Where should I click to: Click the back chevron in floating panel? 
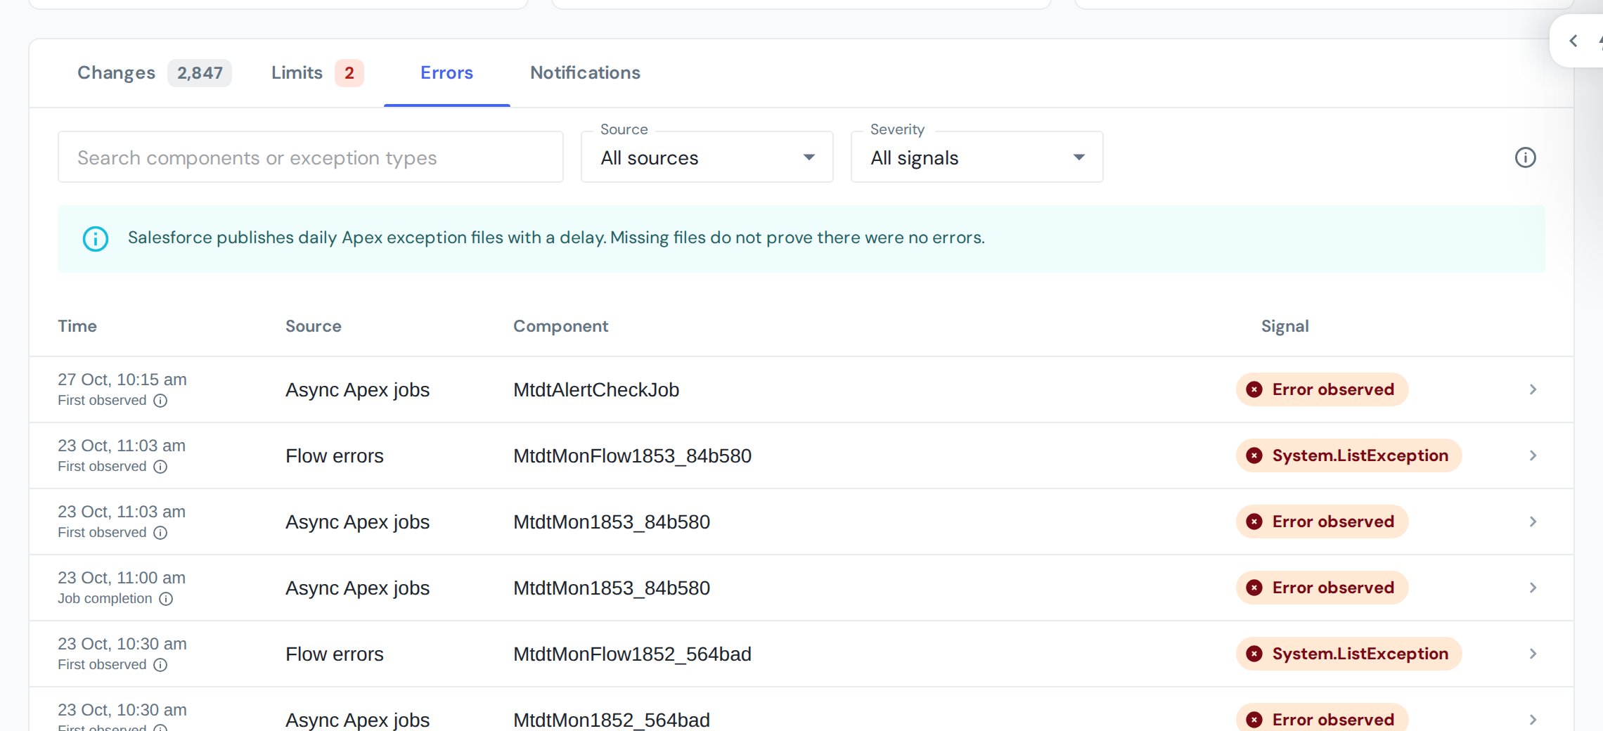(1573, 41)
